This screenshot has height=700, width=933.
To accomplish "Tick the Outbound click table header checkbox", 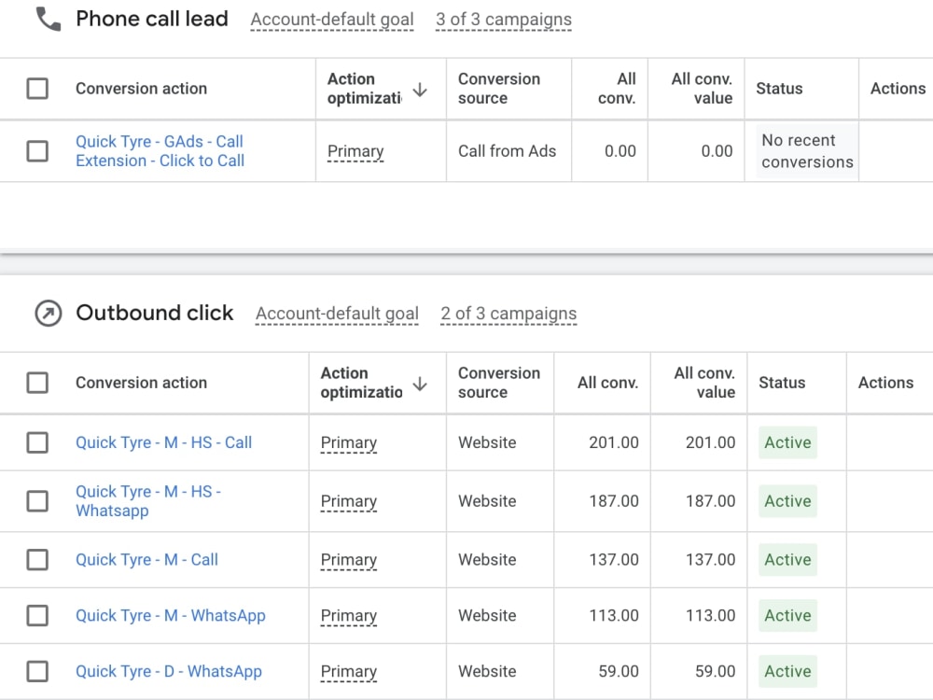I will click(37, 383).
